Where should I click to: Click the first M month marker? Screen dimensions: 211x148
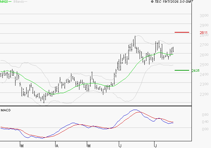pos(22,146)
